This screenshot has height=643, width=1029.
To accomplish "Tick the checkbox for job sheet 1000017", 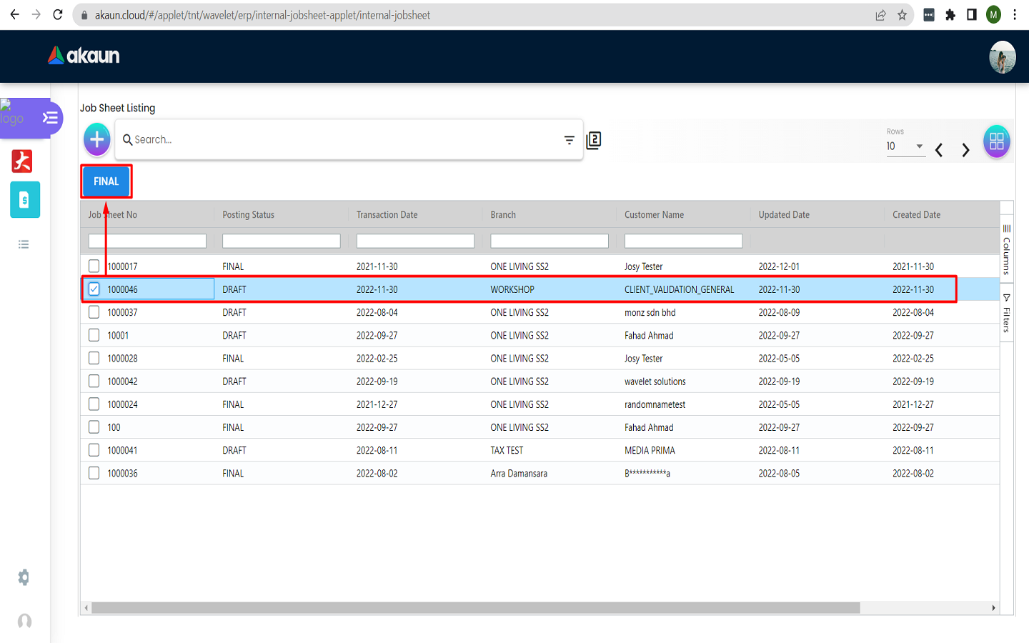I will coord(94,266).
